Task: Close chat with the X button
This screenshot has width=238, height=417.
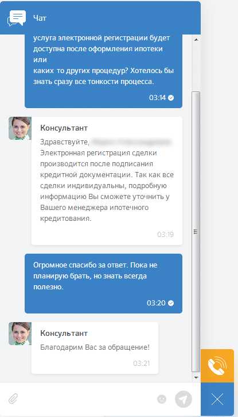Action: (x=217, y=399)
